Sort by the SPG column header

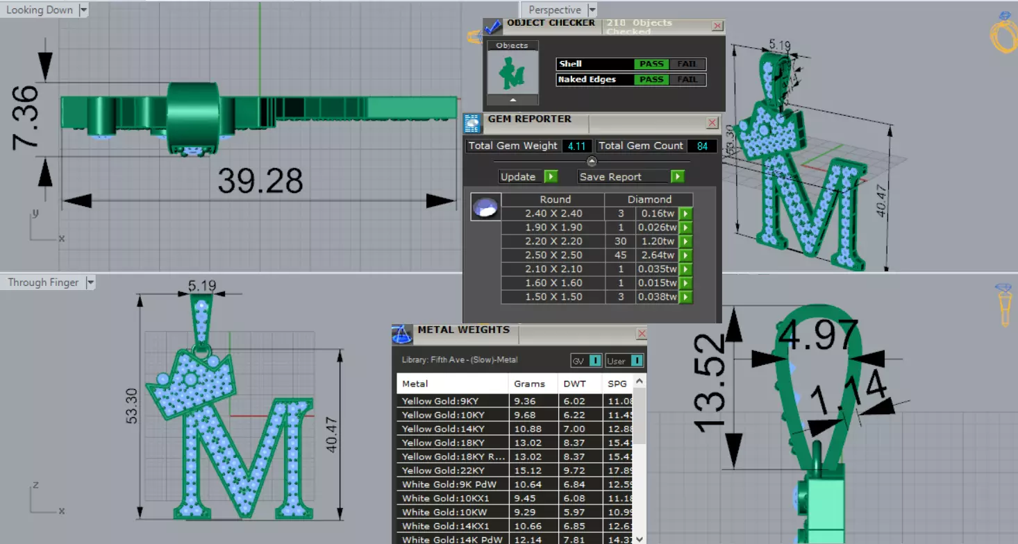[617, 384]
